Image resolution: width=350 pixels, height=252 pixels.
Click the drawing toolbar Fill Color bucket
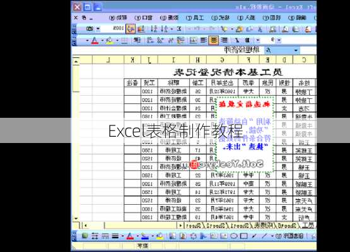[160, 236]
